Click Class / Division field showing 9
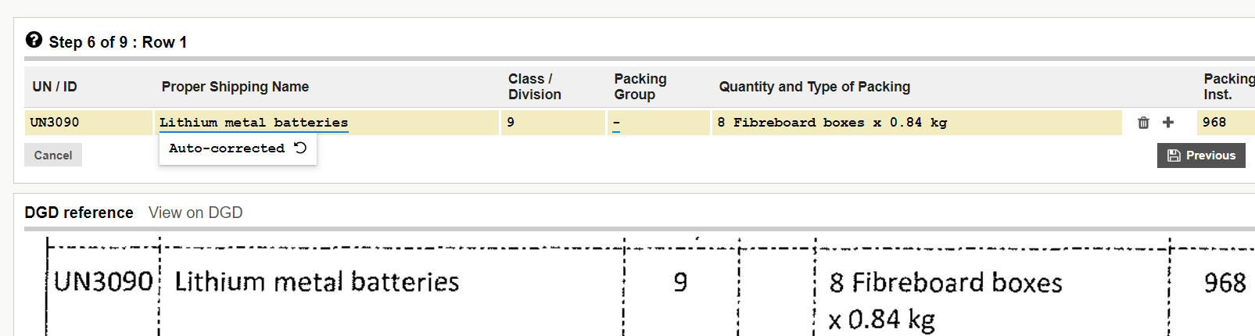1255x336 pixels. pos(553,123)
